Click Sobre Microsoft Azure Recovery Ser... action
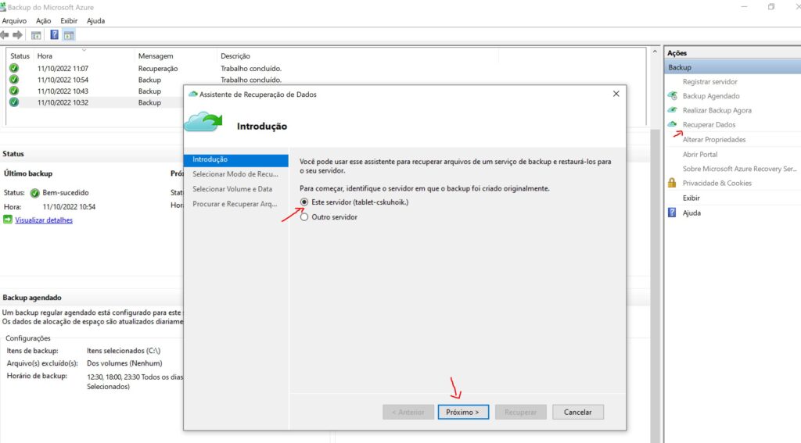This screenshot has height=443, width=801. pos(740,169)
